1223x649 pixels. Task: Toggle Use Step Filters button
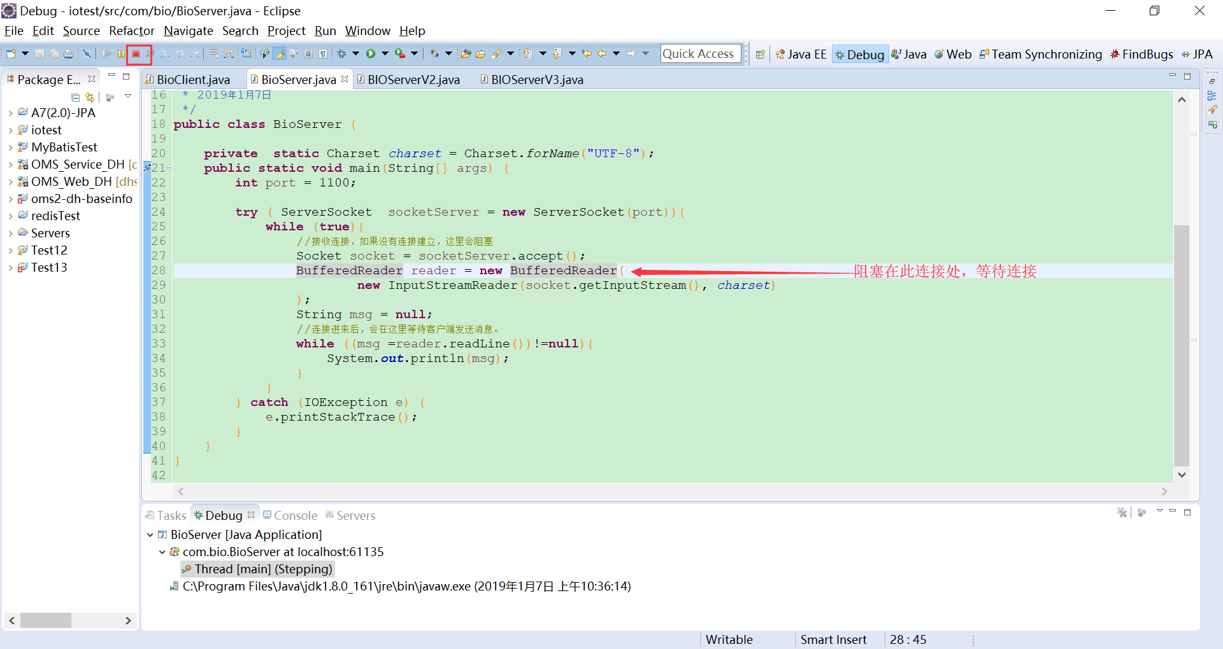coord(229,54)
